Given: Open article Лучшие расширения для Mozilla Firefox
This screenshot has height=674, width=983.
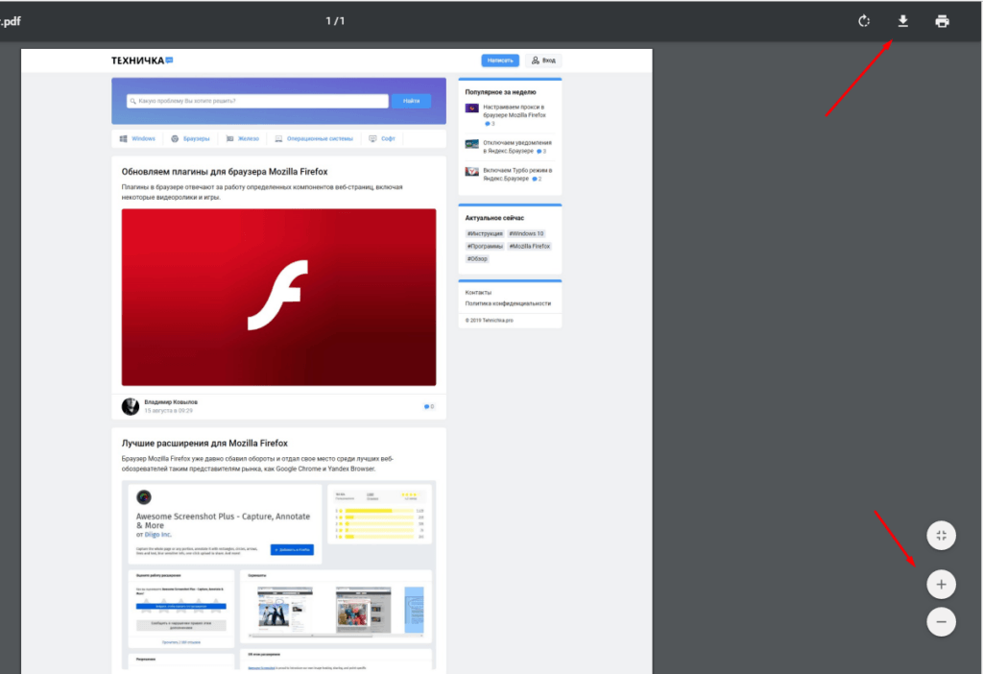Looking at the screenshot, I should tap(204, 444).
